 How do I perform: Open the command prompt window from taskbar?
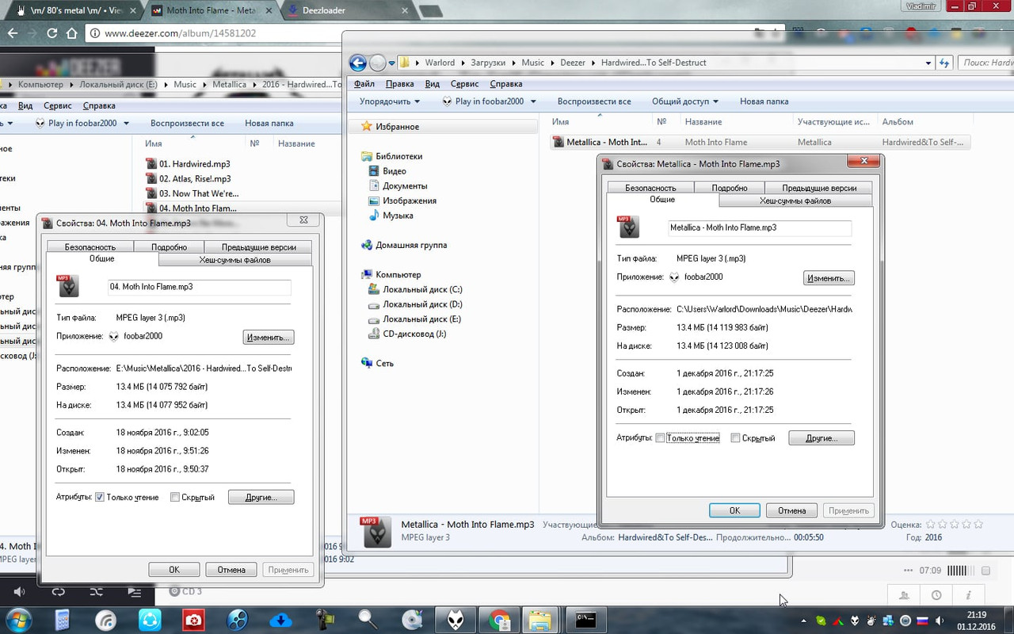(x=585, y=619)
